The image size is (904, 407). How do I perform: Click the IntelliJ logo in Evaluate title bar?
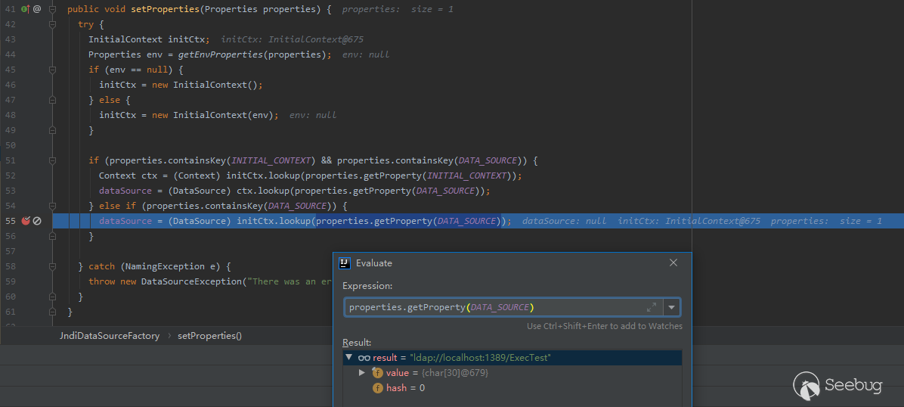click(x=345, y=263)
